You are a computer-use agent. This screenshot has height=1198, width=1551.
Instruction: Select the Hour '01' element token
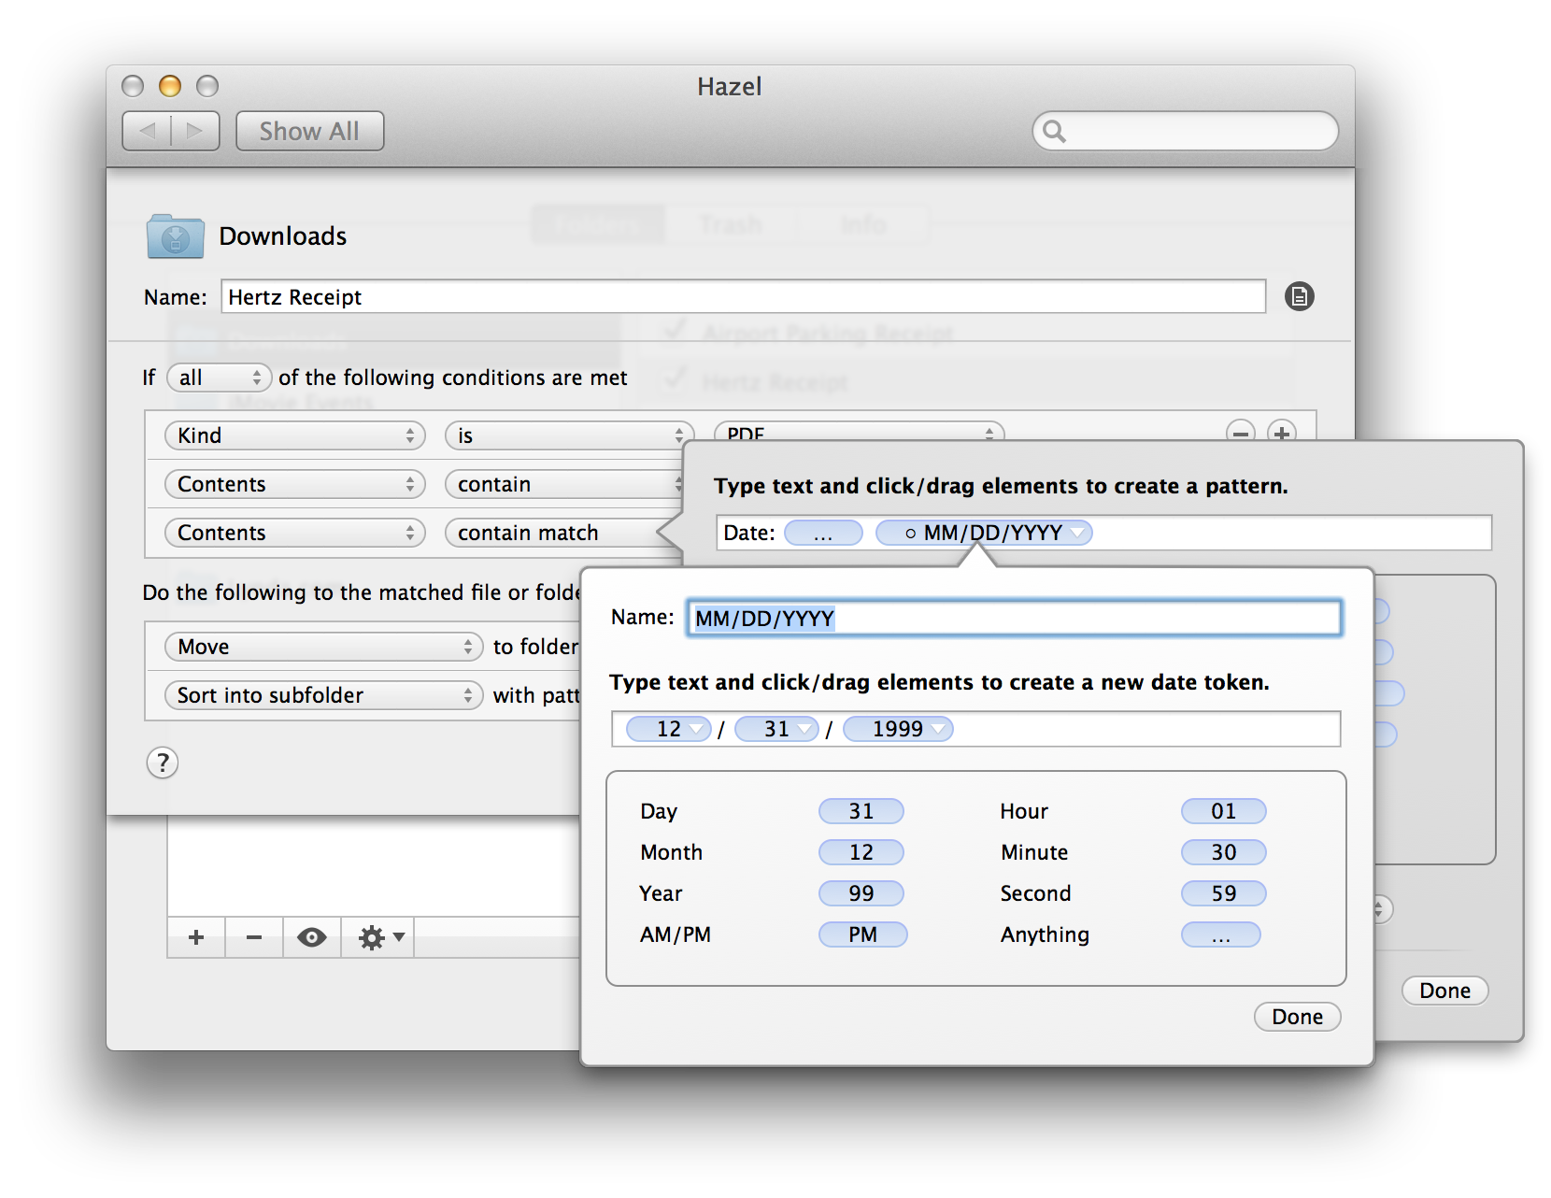coord(1224,811)
